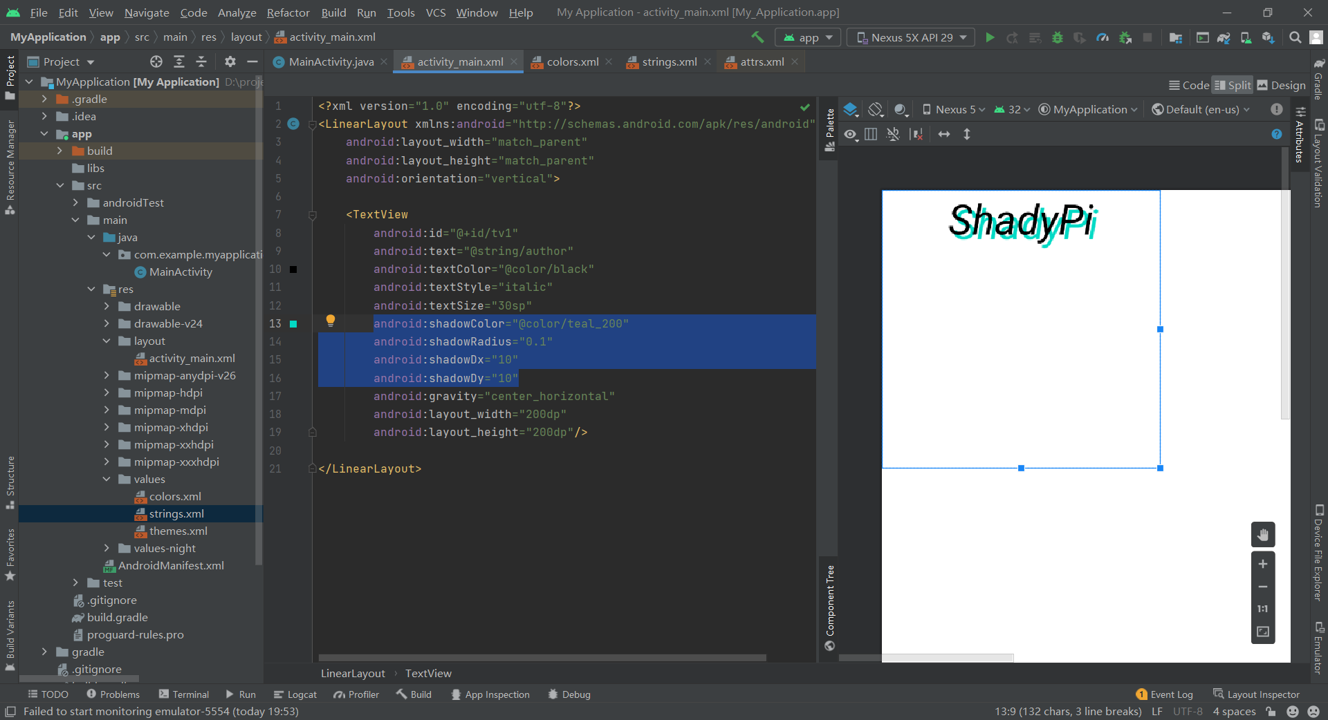Toggle orientation of the preview device
The width and height of the screenshot is (1328, 720).
coord(876,109)
